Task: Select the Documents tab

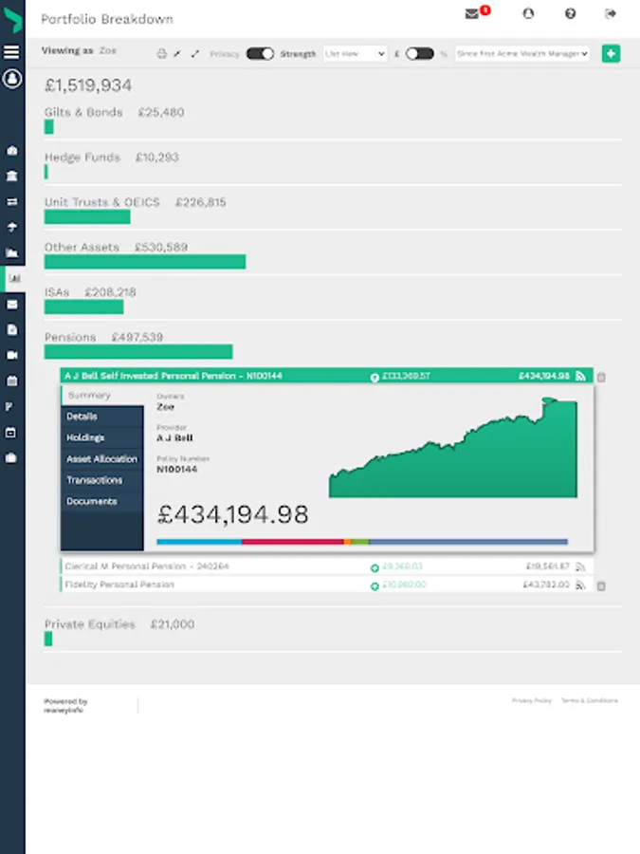Action: tap(102, 502)
